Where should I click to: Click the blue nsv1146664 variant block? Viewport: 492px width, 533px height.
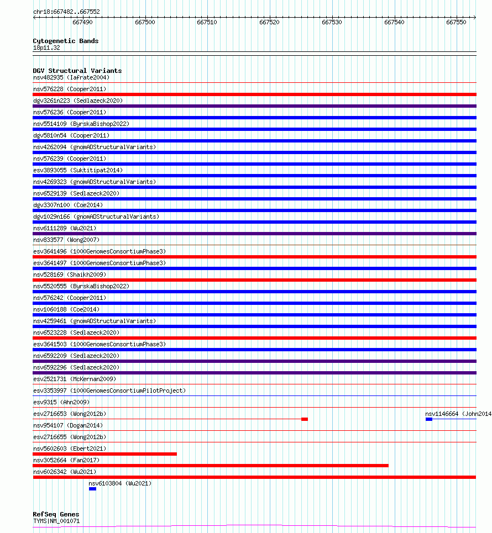pyautogui.click(x=429, y=419)
